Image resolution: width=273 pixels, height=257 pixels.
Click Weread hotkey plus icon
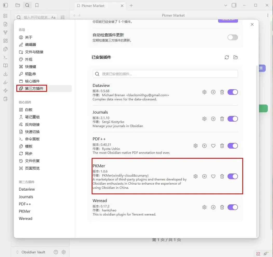(213, 207)
